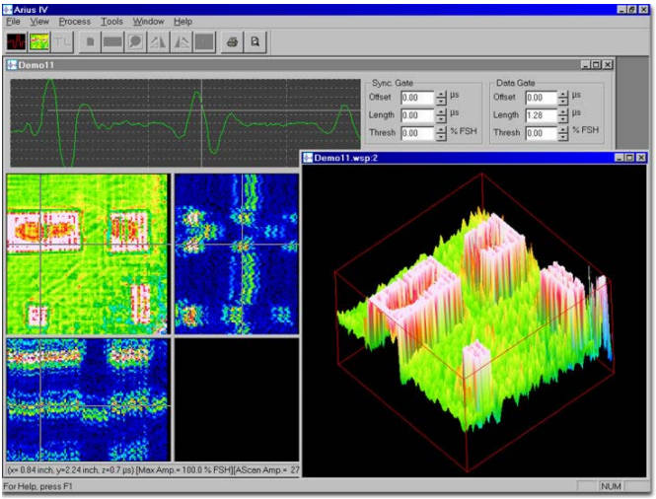
Task: Minimize the Demo11.wsp:2 window
Action: pyautogui.click(x=620, y=158)
